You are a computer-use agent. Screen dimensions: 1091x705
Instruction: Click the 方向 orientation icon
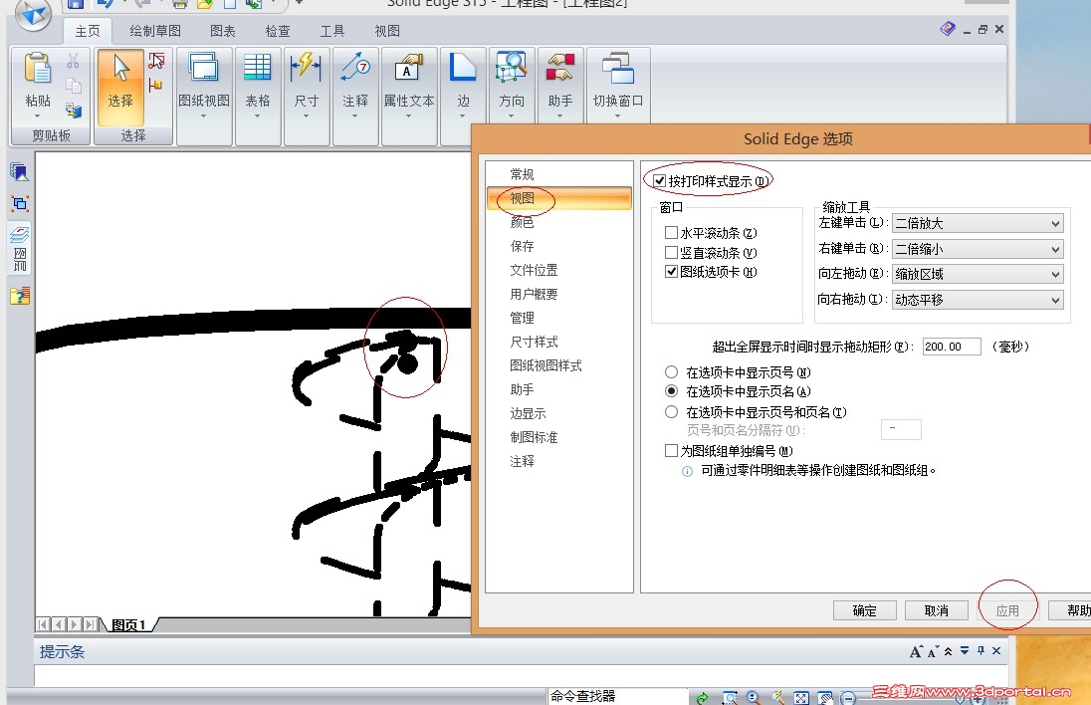tap(512, 68)
